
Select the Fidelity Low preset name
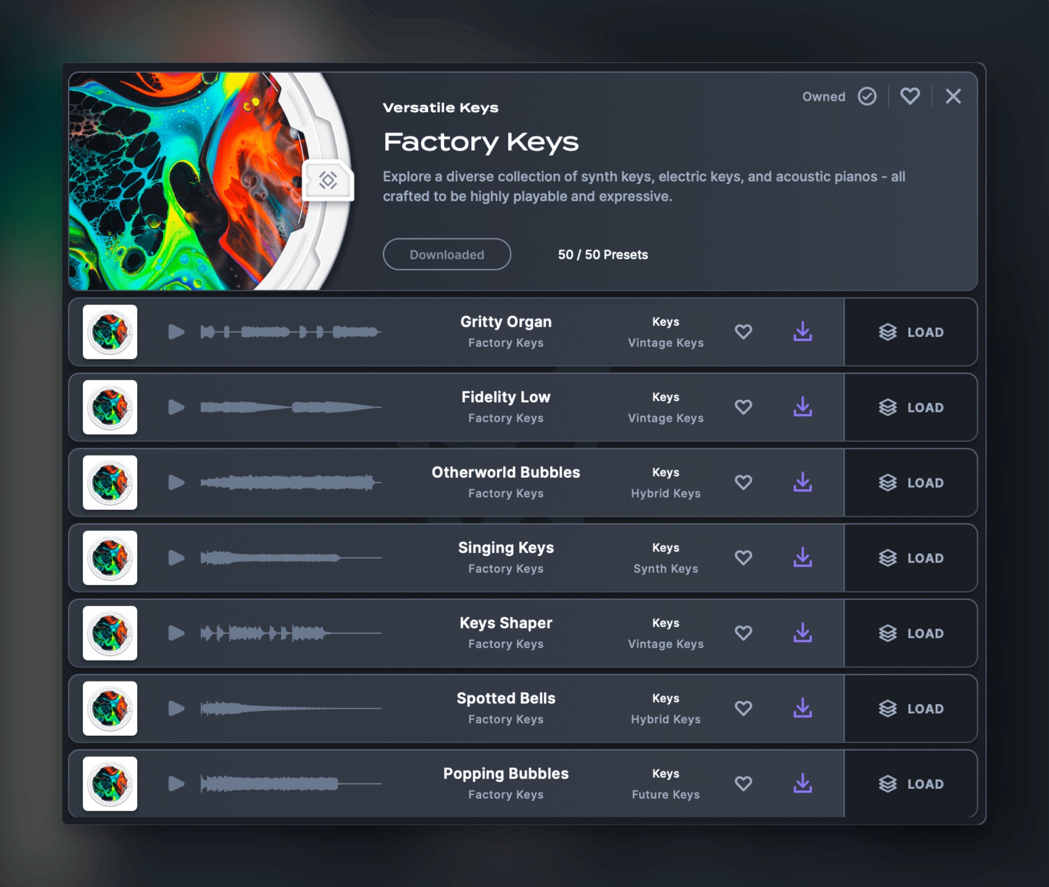tap(506, 398)
